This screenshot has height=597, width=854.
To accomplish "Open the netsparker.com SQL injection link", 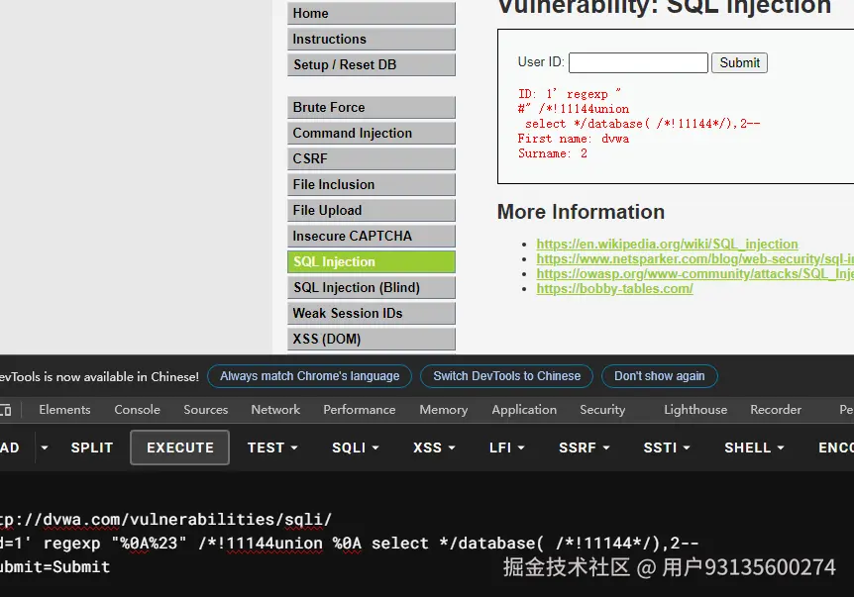I will pos(694,259).
